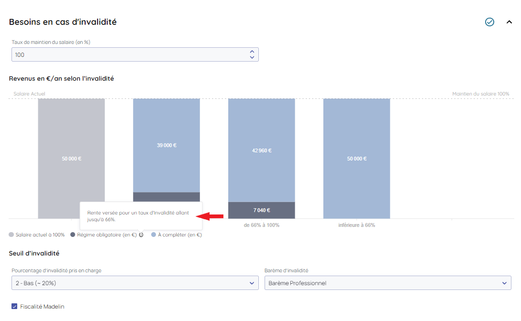Decrement salary maintenance rate with down arrow

252,57
